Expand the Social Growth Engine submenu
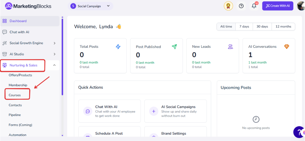The image size is (305, 141). 55,43
